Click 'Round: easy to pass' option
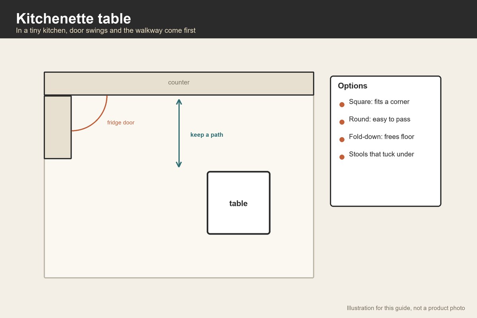Viewport: 477px width, 318px height. [x=380, y=119]
